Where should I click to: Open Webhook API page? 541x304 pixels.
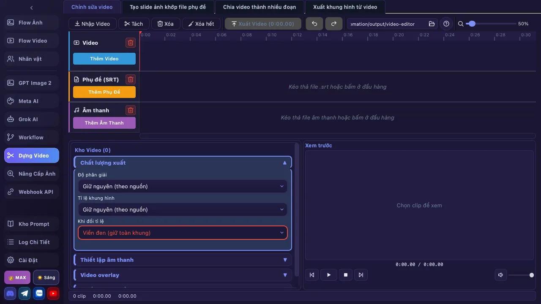(x=32, y=192)
